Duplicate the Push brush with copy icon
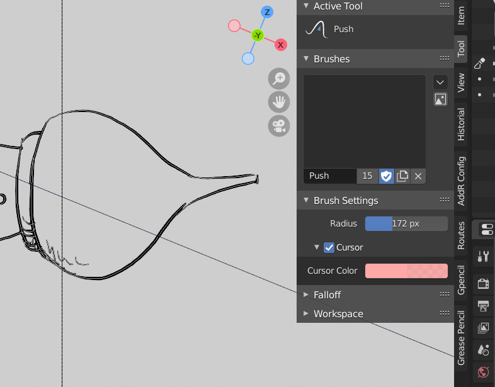495x387 pixels. [402, 176]
